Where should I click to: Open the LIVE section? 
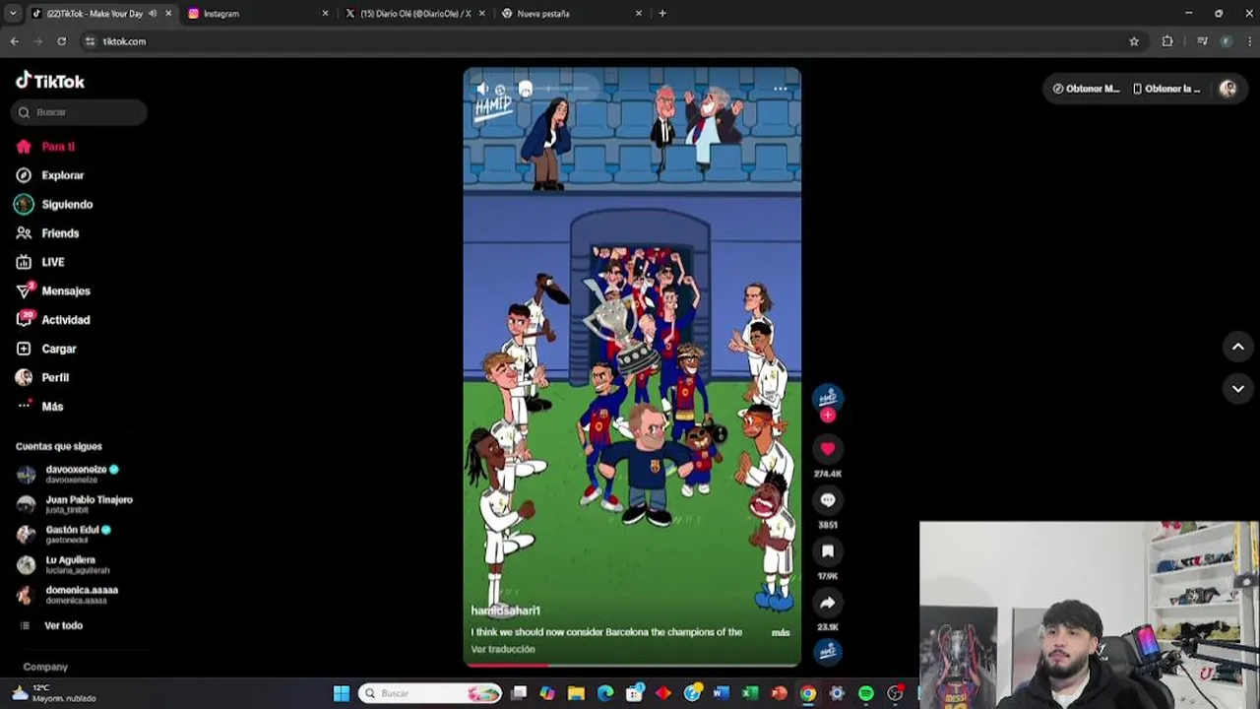[40, 262]
